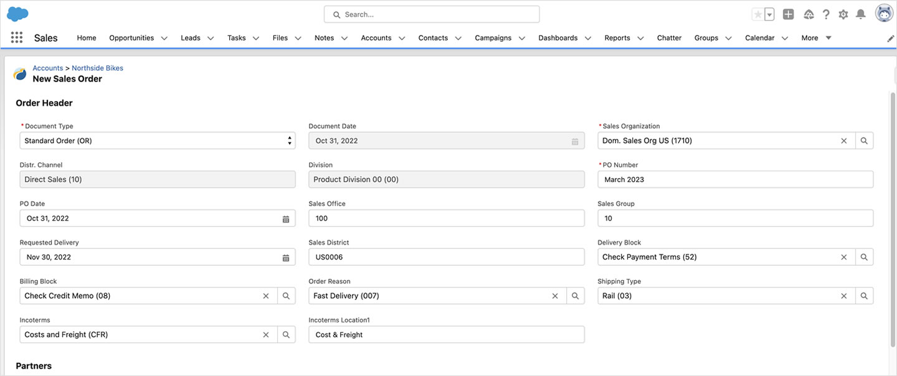Open the Groups tab
Viewport: 897px width, 376px height.
pyautogui.click(x=706, y=38)
